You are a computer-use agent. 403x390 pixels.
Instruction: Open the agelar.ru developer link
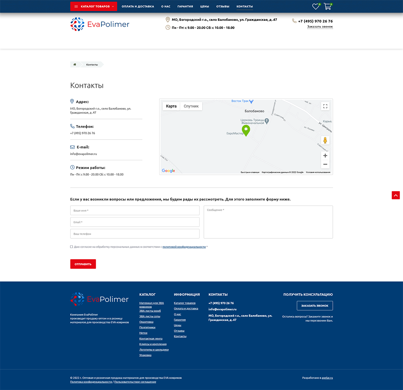327,378
